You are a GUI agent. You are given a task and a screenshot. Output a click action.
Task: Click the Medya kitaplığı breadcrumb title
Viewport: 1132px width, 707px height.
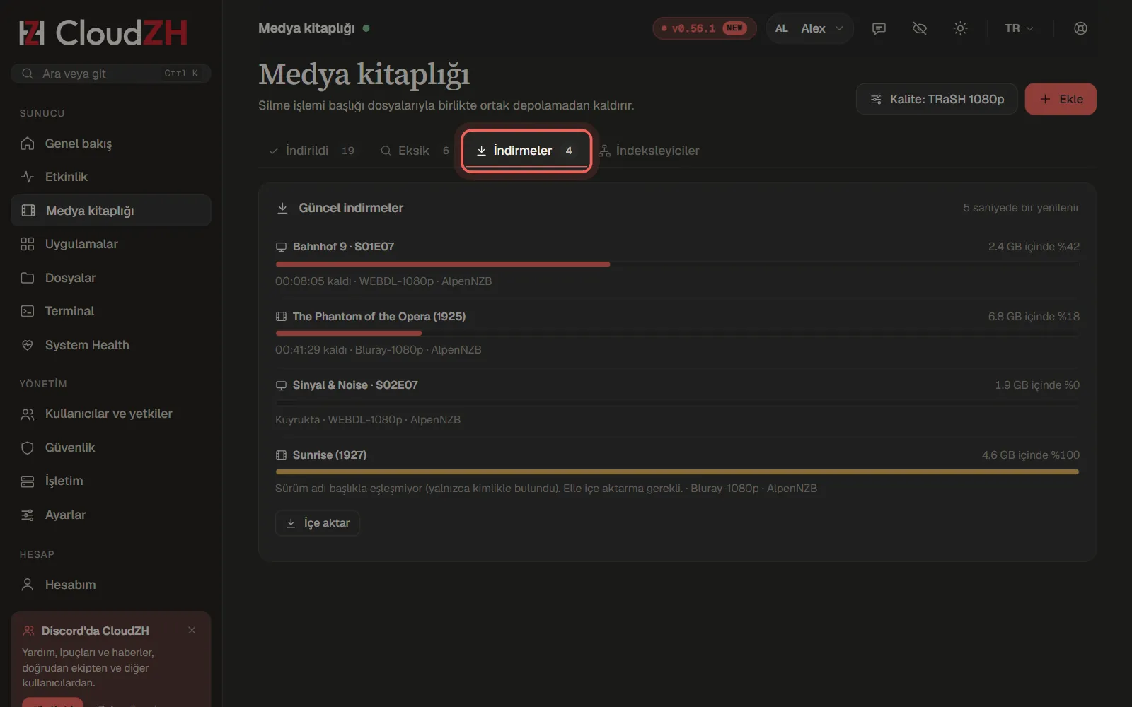point(306,28)
